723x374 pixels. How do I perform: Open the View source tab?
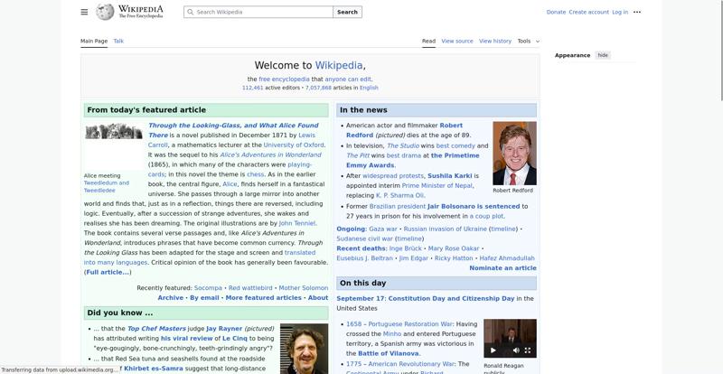pyautogui.click(x=457, y=41)
